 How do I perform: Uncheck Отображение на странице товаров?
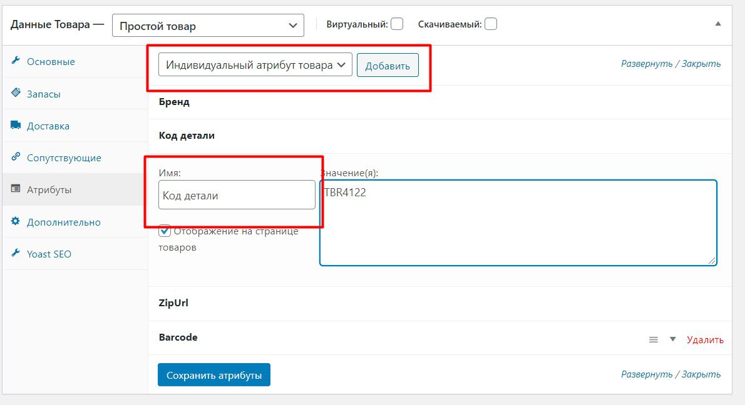[165, 231]
